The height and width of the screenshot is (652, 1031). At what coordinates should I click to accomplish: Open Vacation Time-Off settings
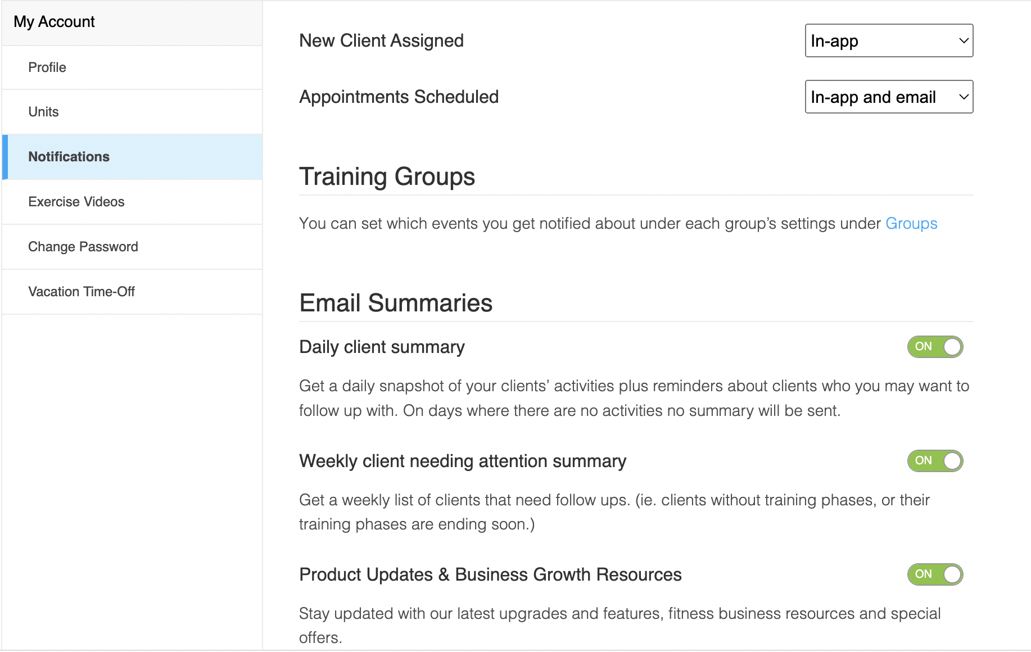pos(132,292)
